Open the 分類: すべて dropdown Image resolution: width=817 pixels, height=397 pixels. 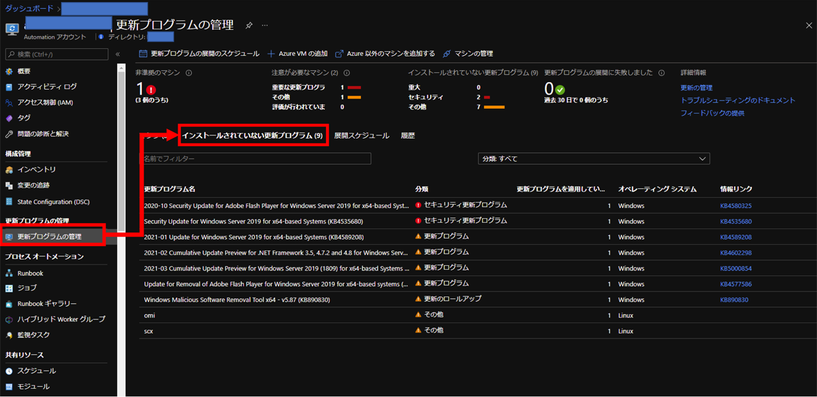(x=594, y=158)
